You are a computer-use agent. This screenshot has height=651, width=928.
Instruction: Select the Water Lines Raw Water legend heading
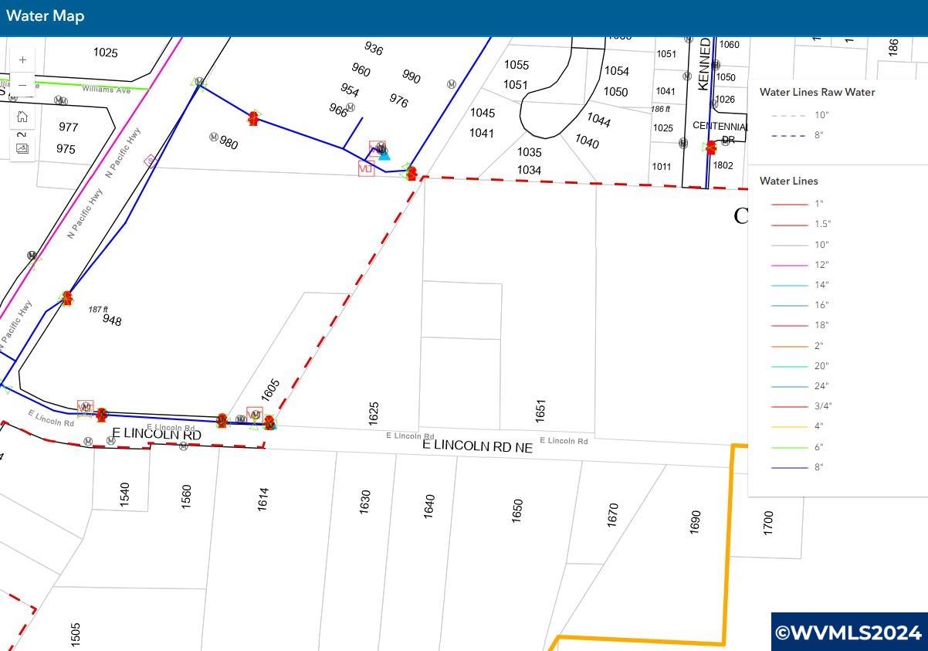817,92
